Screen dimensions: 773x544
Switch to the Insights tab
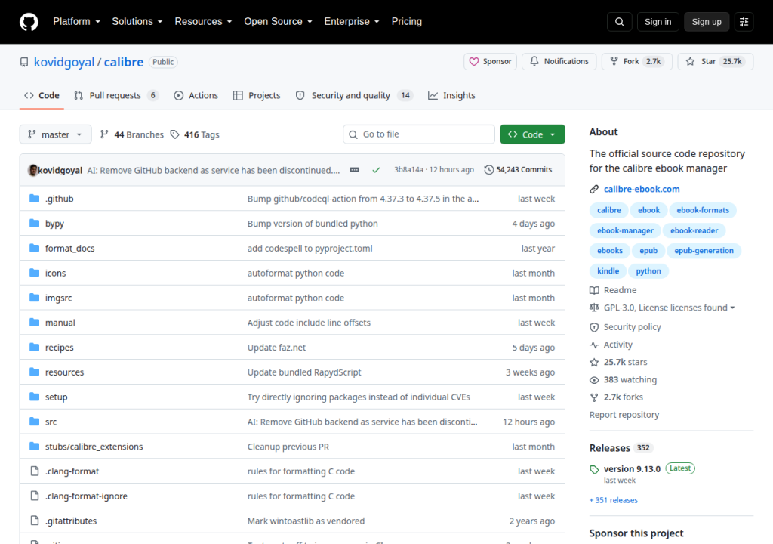pos(451,96)
